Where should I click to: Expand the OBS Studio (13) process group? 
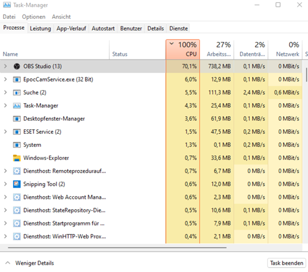pos(6,66)
